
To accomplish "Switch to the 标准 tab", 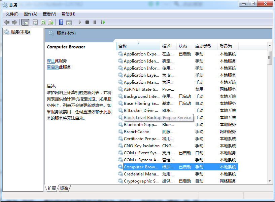I will [63, 188].
